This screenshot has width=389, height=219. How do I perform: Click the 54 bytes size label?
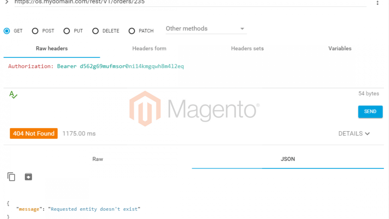[x=368, y=94]
